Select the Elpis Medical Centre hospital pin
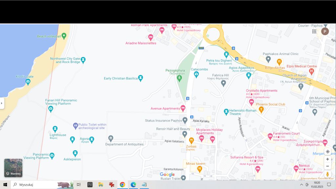 [312, 71]
